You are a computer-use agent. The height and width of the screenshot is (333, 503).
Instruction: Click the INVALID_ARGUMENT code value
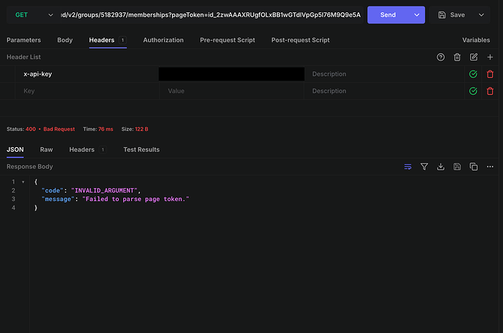pos(104,190)
